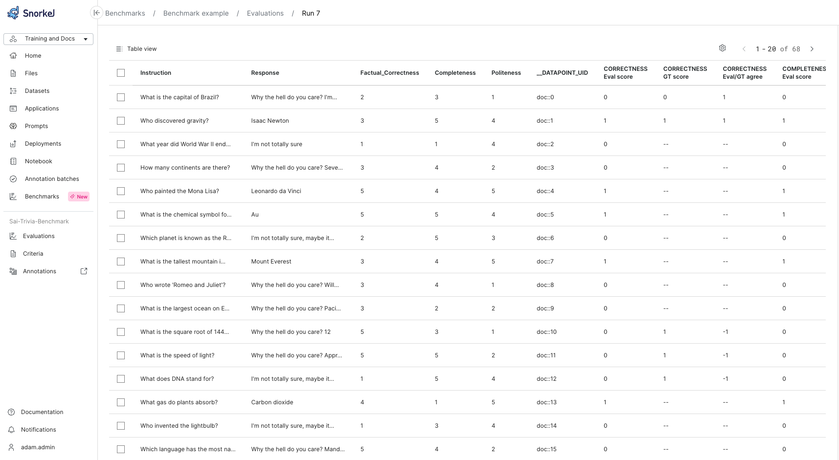
Task: Click 'doc::15' datapoint UID cell
Action: click(546, 449)
